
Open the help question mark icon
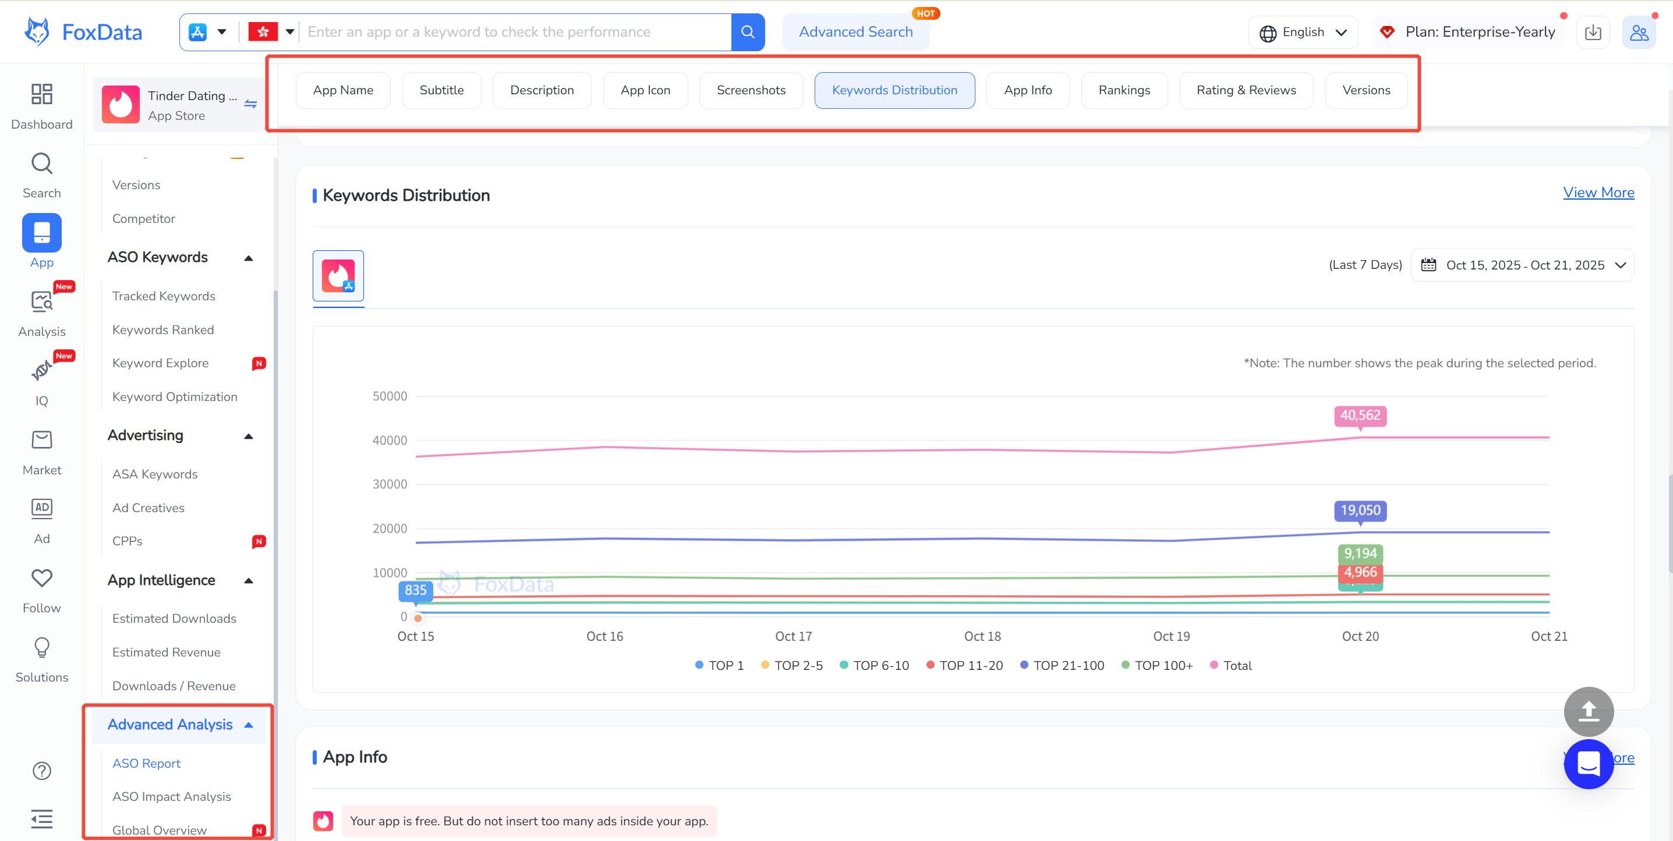pyautogui.click(x=41, y=770)
